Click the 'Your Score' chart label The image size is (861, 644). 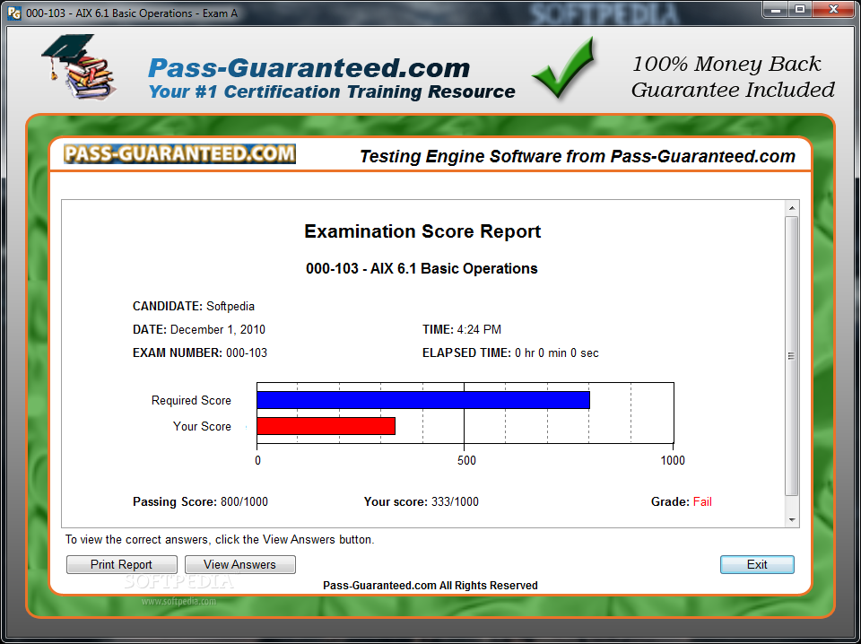[202, 426]
